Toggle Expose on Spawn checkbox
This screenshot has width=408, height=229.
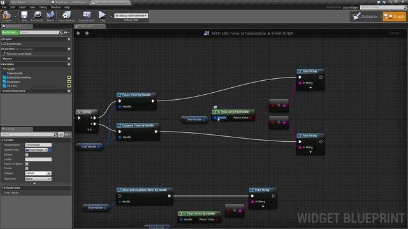tap(27, 164)
